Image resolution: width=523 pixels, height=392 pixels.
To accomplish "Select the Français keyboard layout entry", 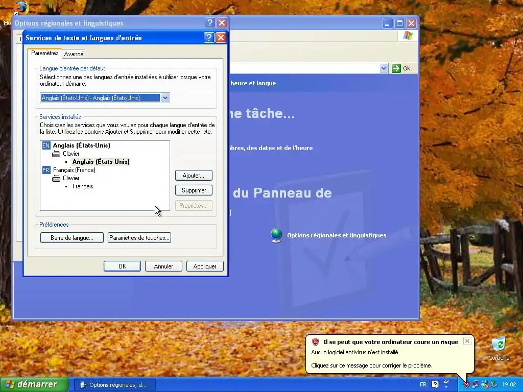I will point(83,186).
